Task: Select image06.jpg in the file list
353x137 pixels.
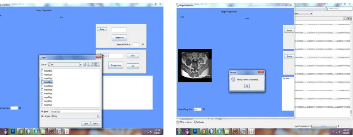Action: point(47,90)
